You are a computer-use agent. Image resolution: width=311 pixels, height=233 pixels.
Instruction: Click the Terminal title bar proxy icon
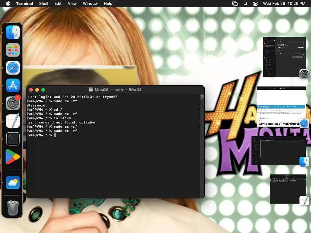(91, 89)
